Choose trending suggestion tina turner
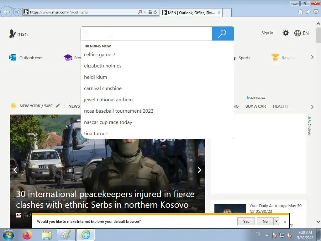This screenshot has width=321, height=241. (96, 134)
